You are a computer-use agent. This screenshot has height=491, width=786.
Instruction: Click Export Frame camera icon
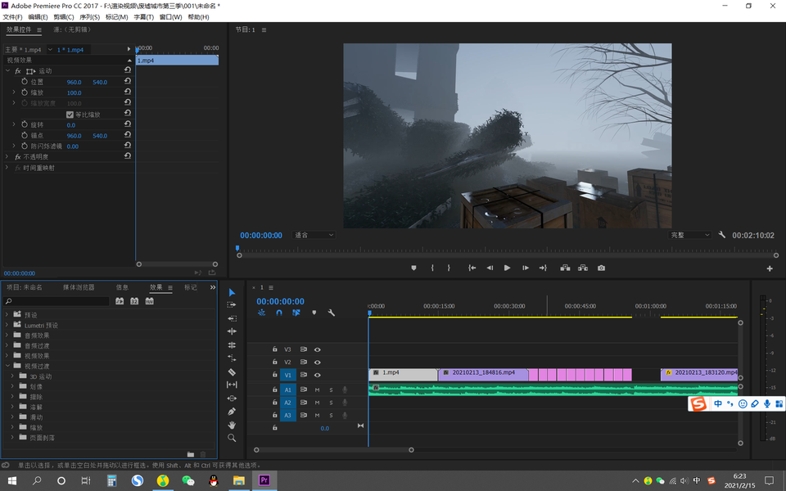(x=601, y=268)
